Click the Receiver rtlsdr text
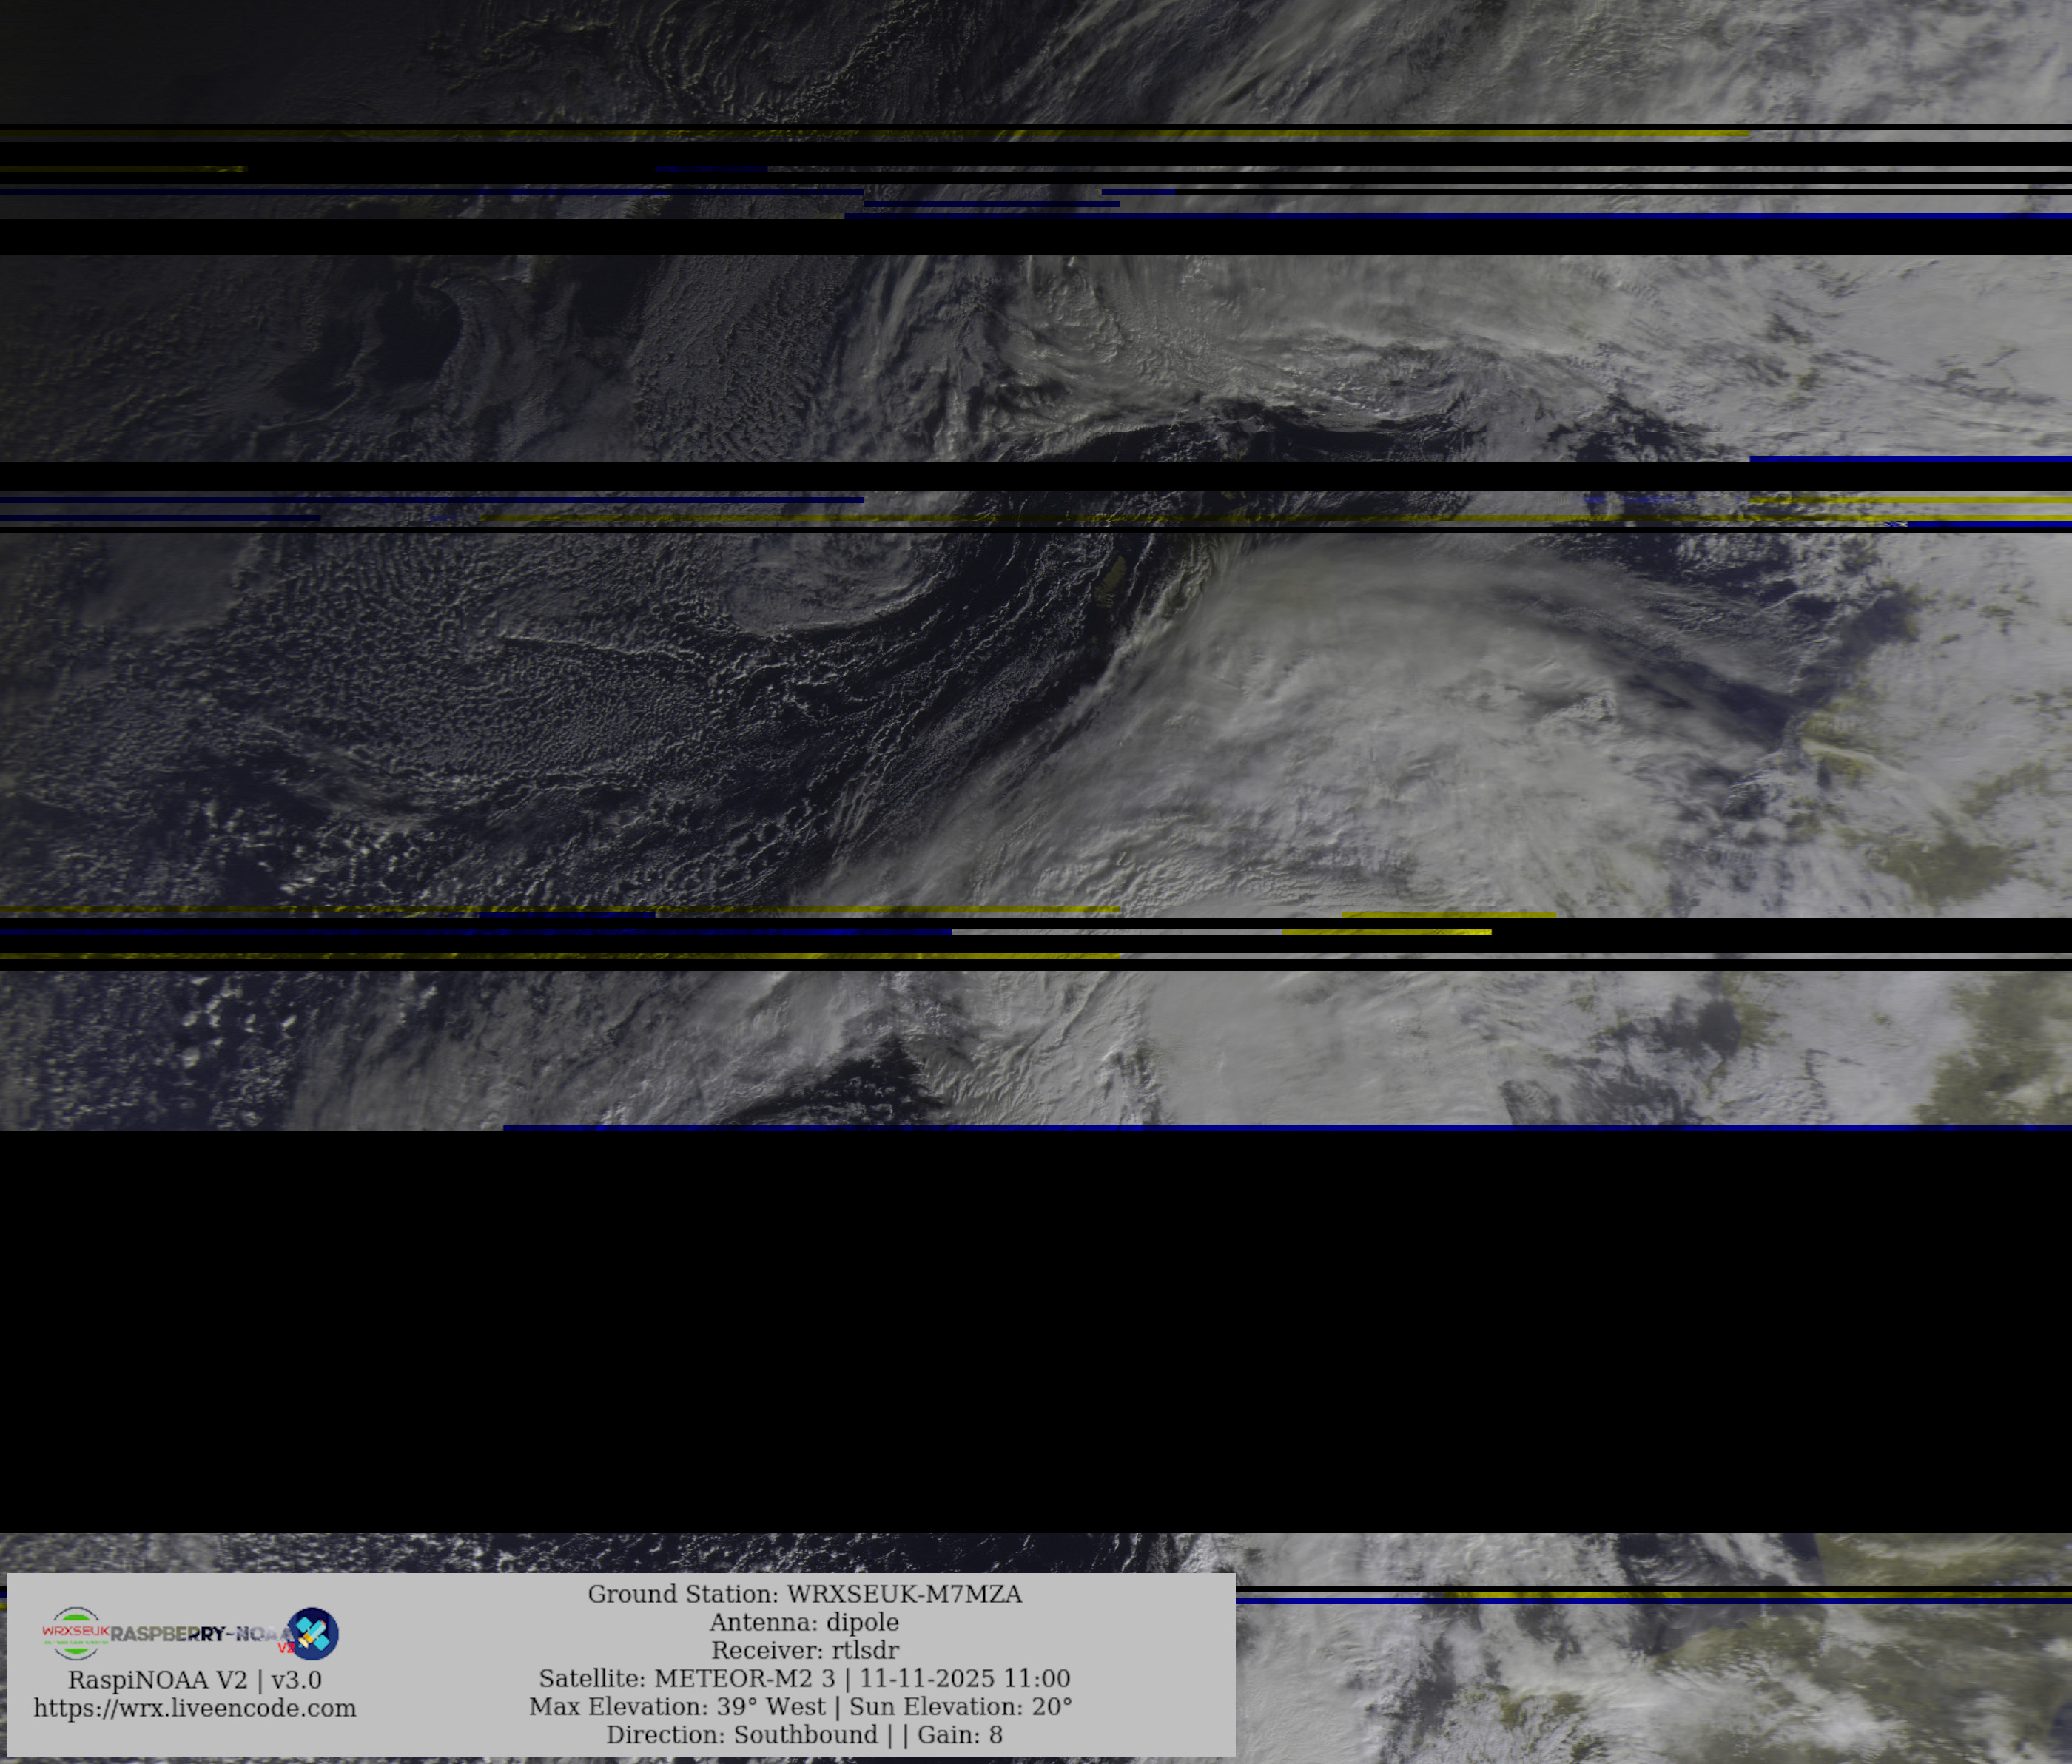This screenshot has height=1764, width=2072. click(804, 1650)
